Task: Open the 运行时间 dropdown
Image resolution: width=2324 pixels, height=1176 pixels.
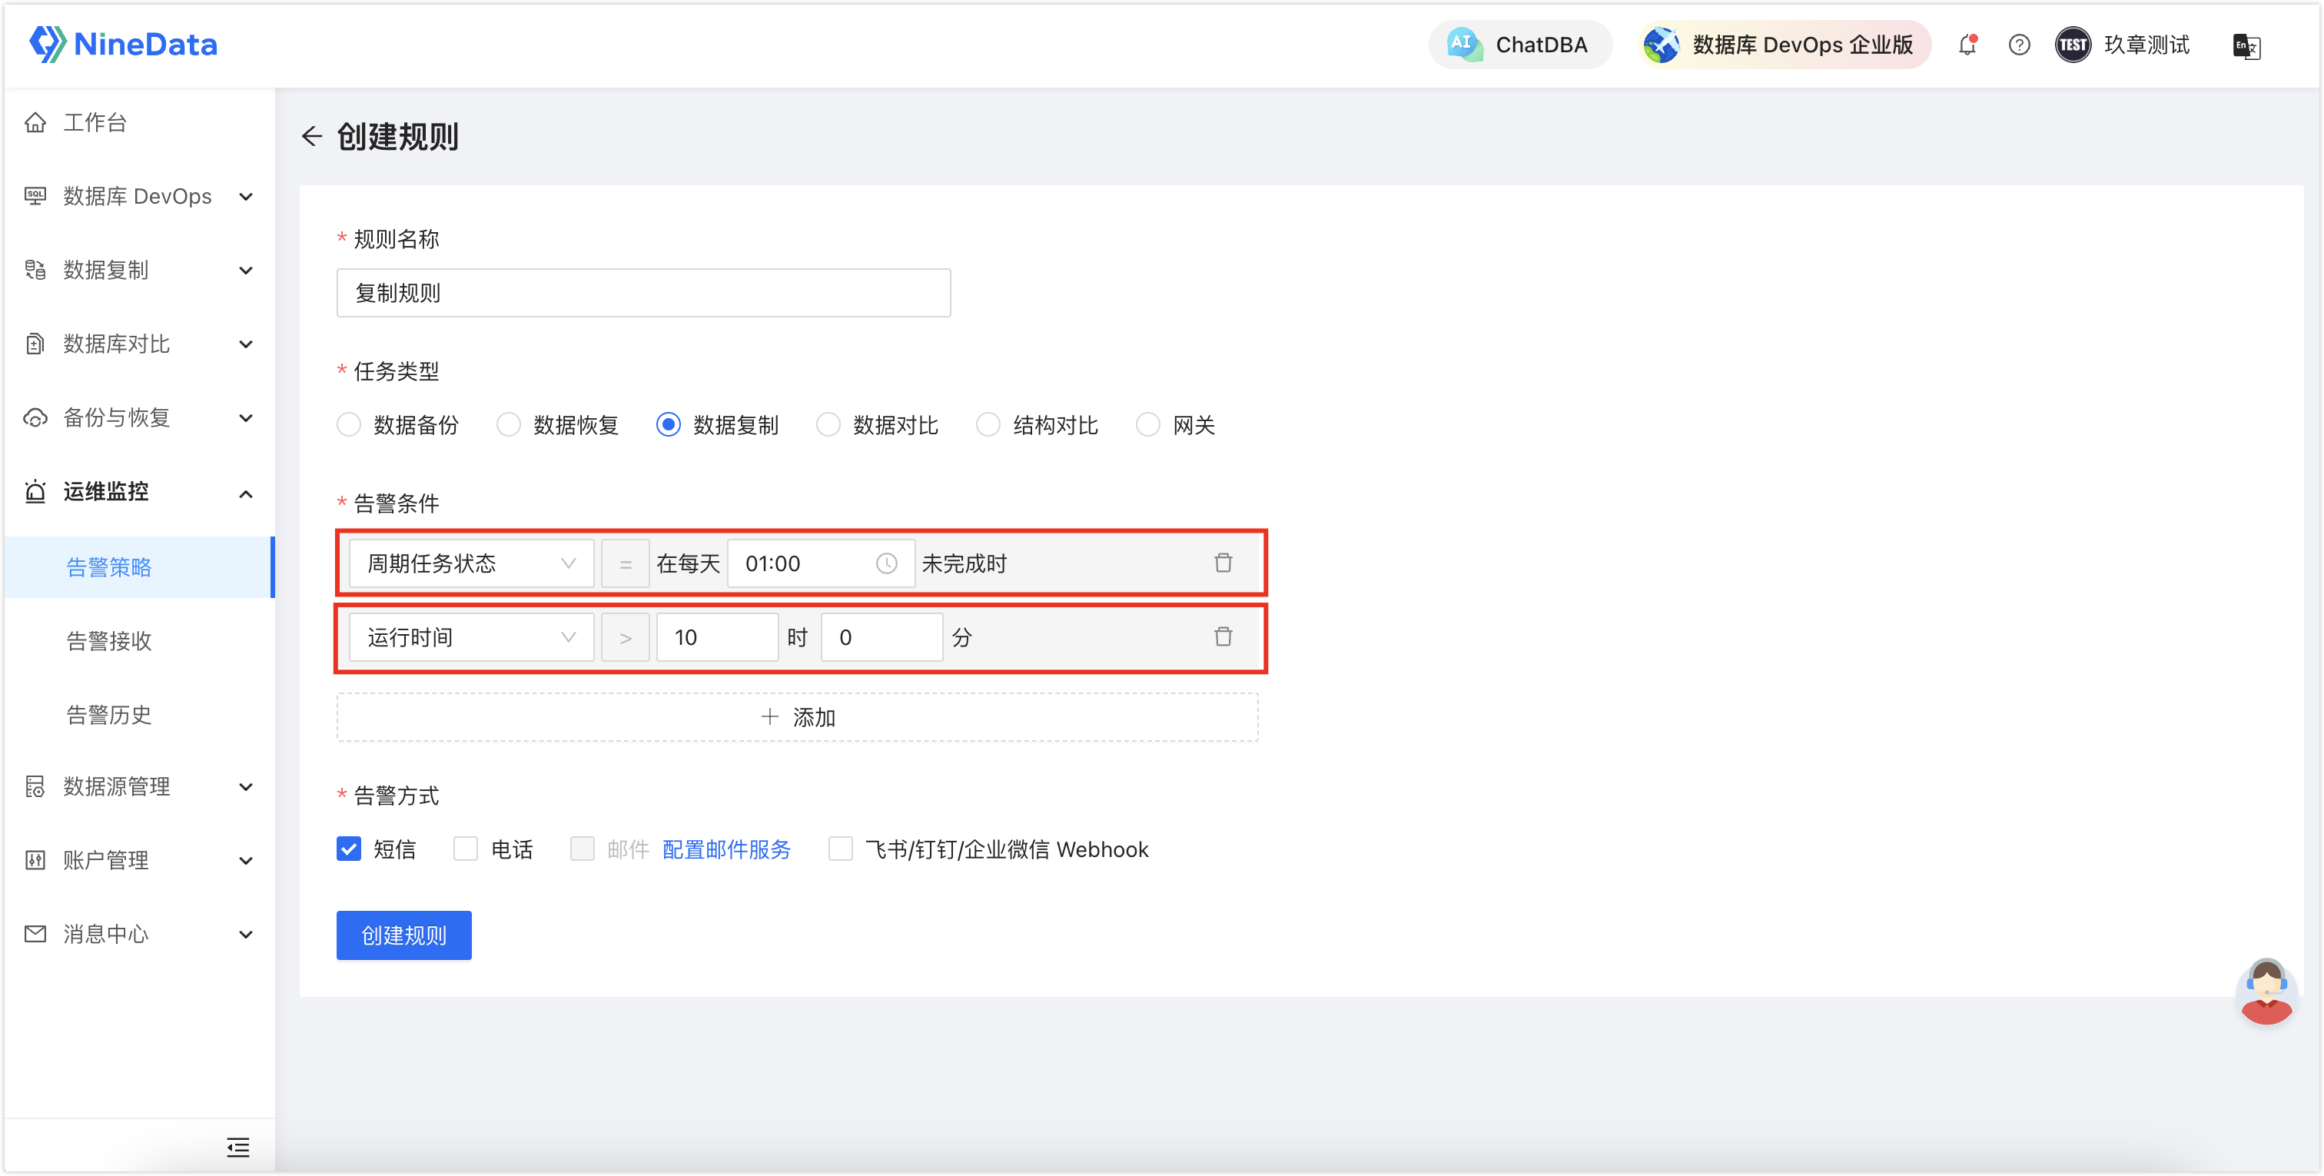Action: coord(471,638)
